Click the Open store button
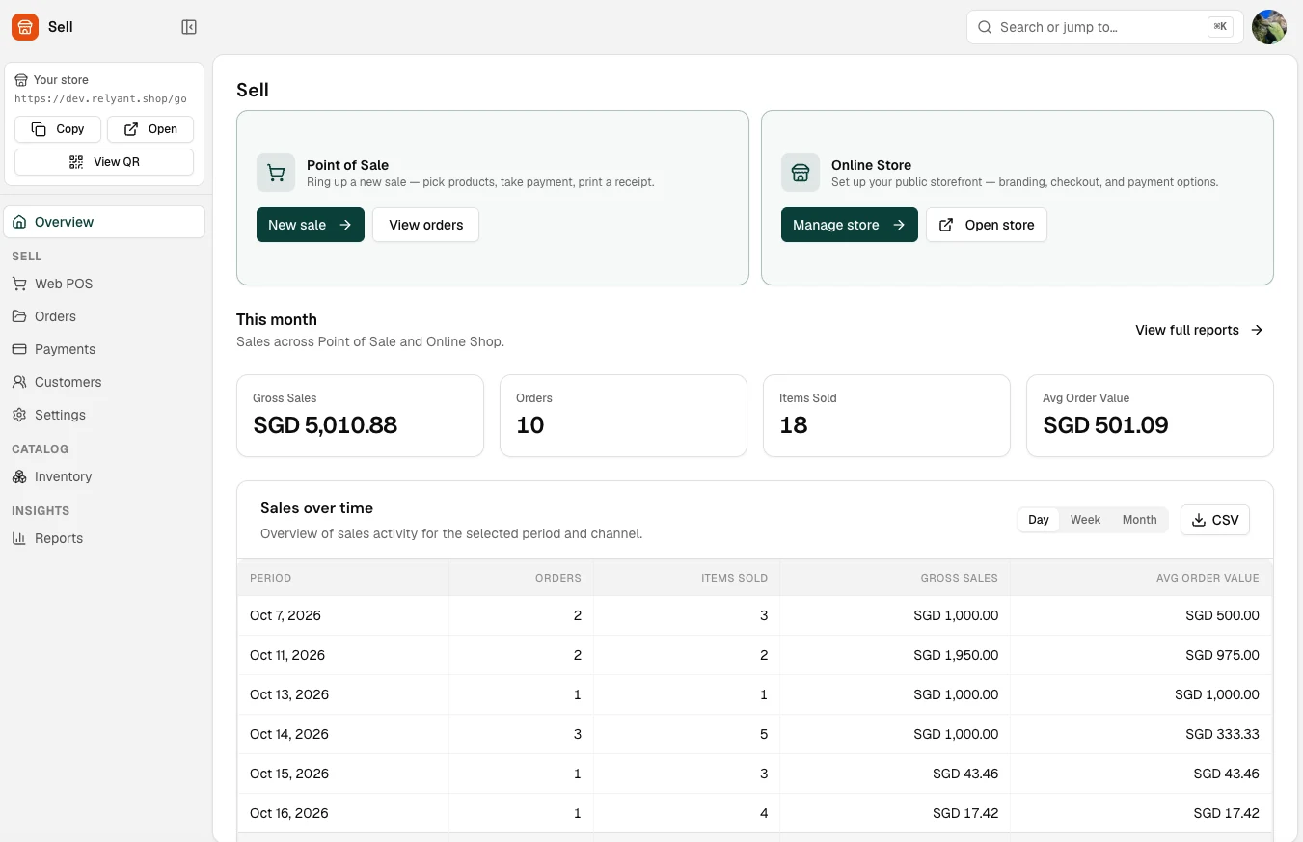 pos(987,225)
